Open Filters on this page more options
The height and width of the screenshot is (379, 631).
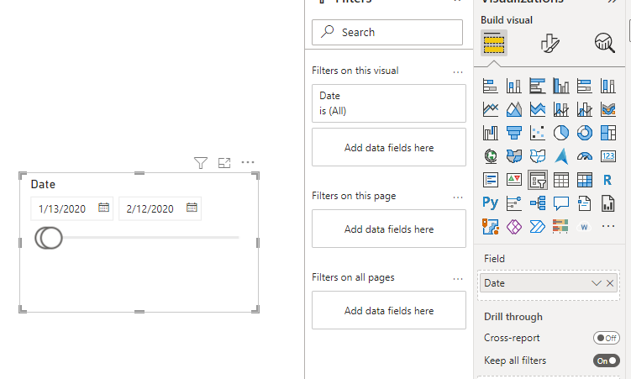pos(458,197)
